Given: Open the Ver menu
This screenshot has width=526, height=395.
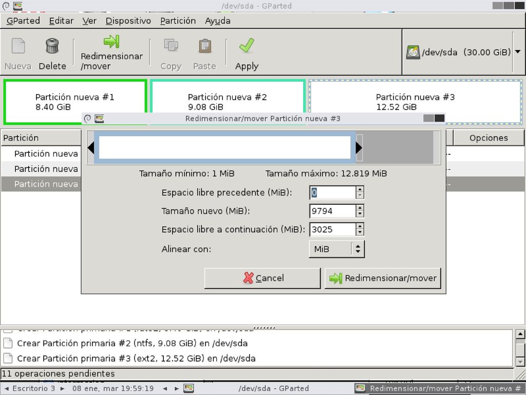Looking at the screenshot, I should [89, 21].
